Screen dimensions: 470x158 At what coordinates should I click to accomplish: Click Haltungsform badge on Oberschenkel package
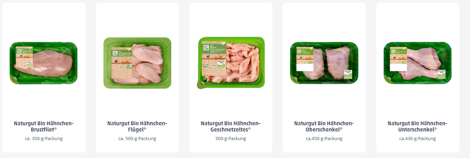[x=348, y=75]
